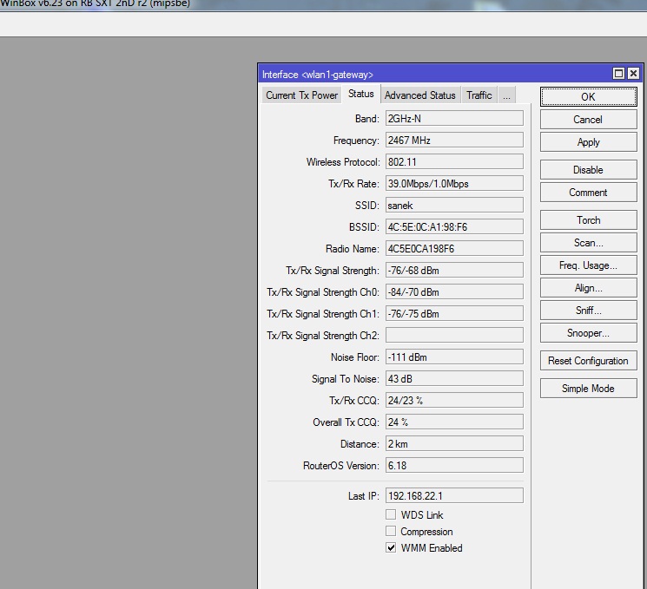Click the 'SSID:' label

[x=366, y=206]
